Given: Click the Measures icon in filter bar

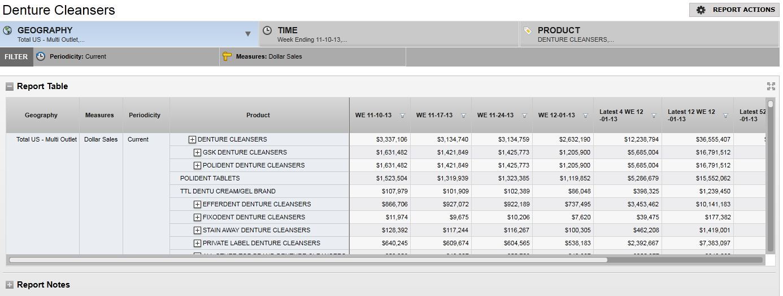Looking at the screenshot, I should [227, 56].
